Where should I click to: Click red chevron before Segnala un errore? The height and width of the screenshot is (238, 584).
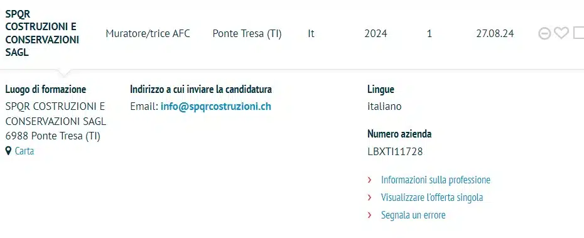(x=369, y=215)
